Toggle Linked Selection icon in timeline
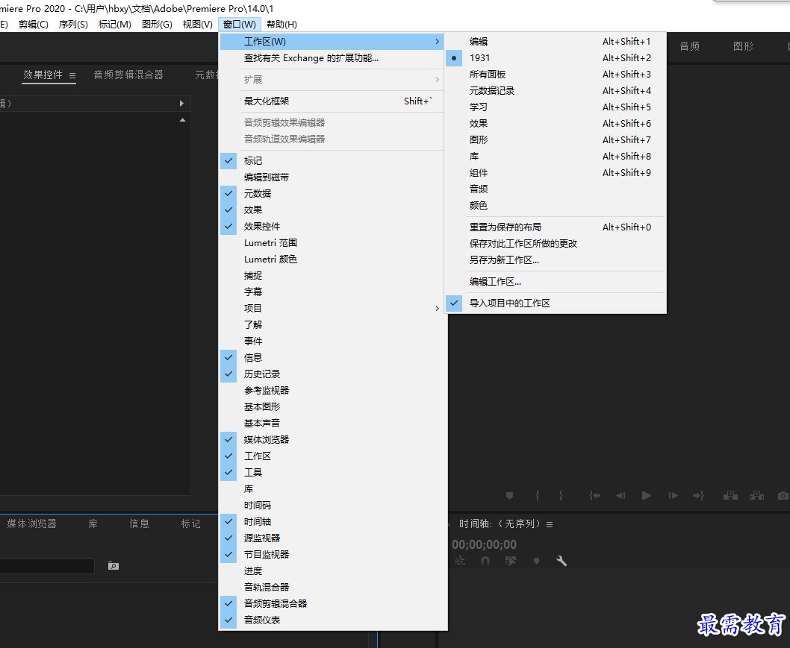 click(x=511, y=561)
